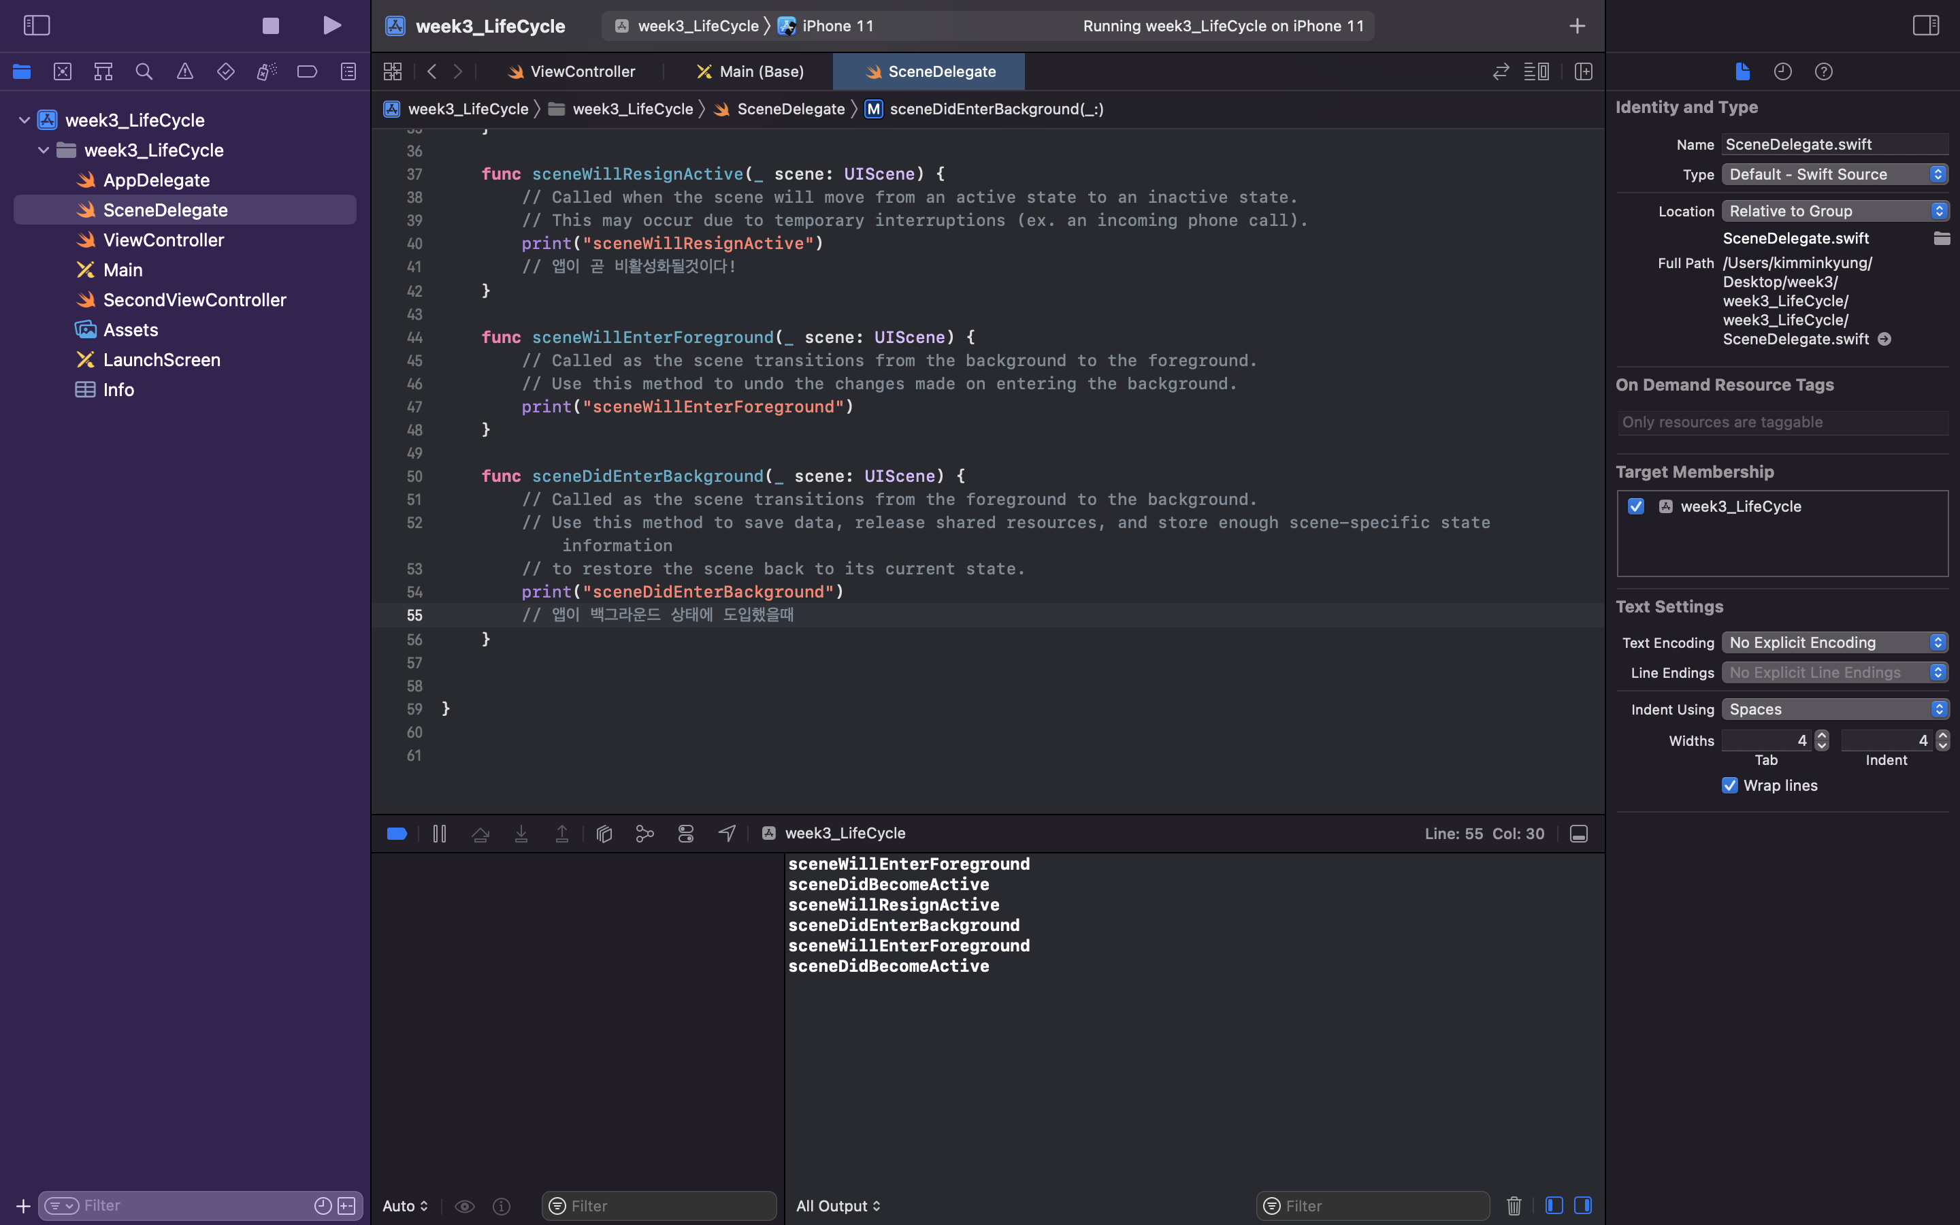
Task: Choose file location via folder icon
Action: pyautogui.click(x=1942, y=238)
